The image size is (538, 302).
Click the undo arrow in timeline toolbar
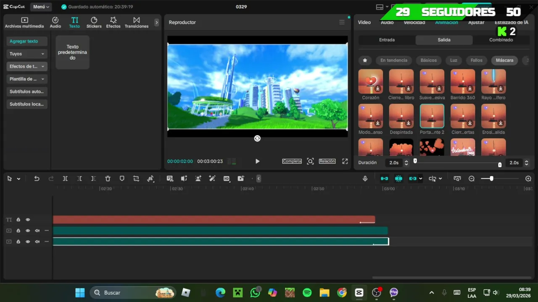tap(37, 179)
